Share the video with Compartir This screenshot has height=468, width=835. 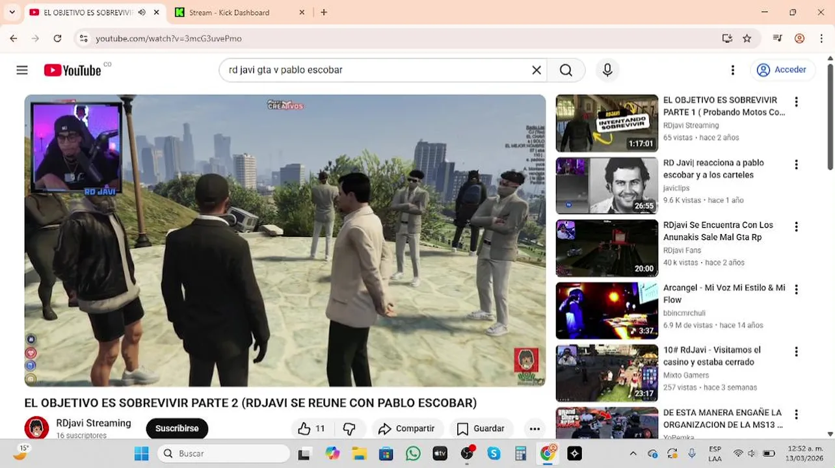(407, 428)
